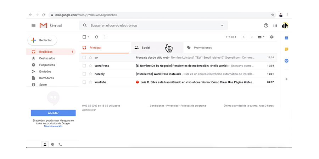Screen dimensions: 319x159
Task: Click the Redactar compose button
Action: pyautogui.click(x=42, y=40)
